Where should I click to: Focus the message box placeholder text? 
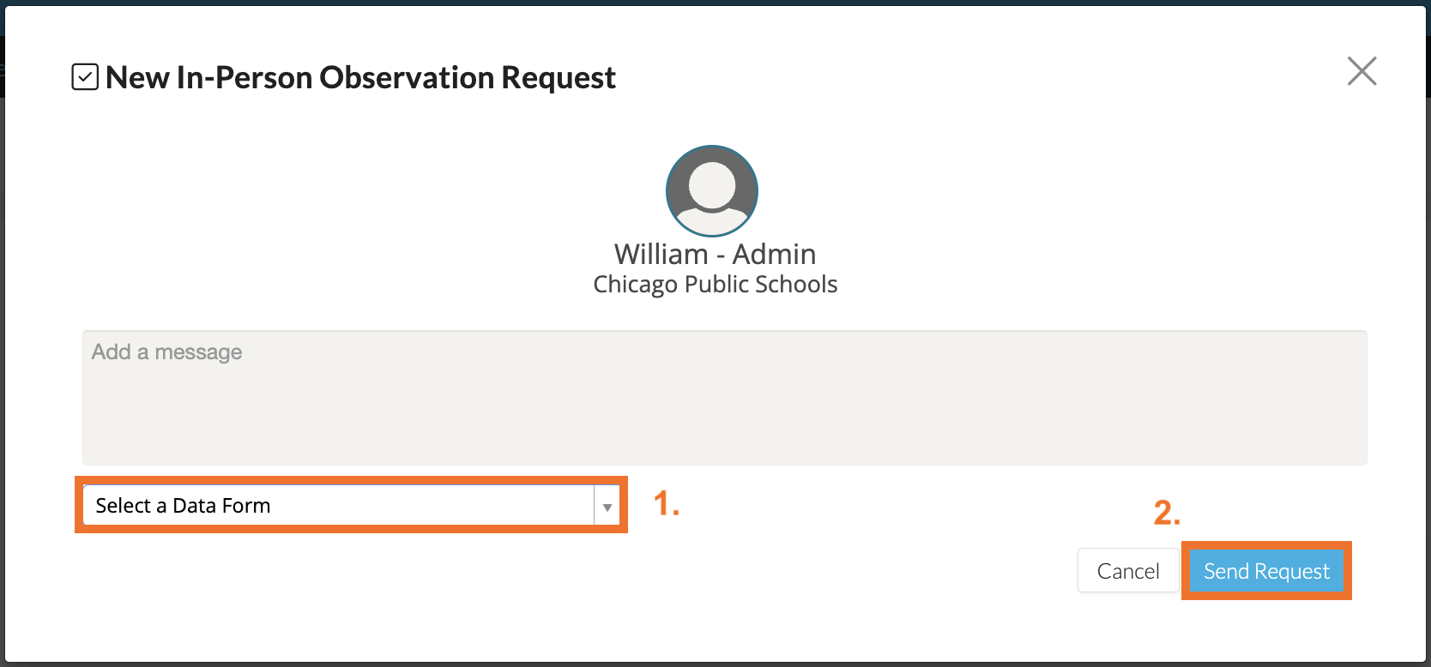tap(166, 352)
